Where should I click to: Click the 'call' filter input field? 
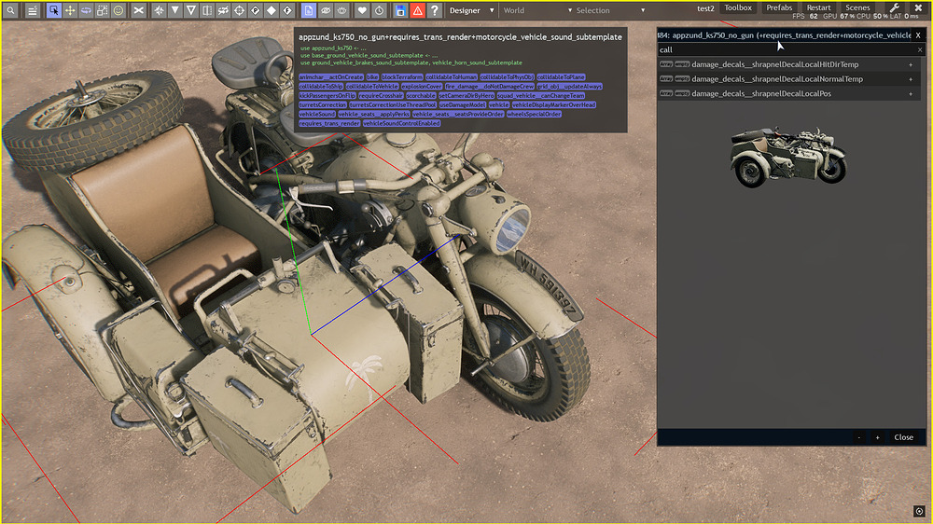click(786, 50)
